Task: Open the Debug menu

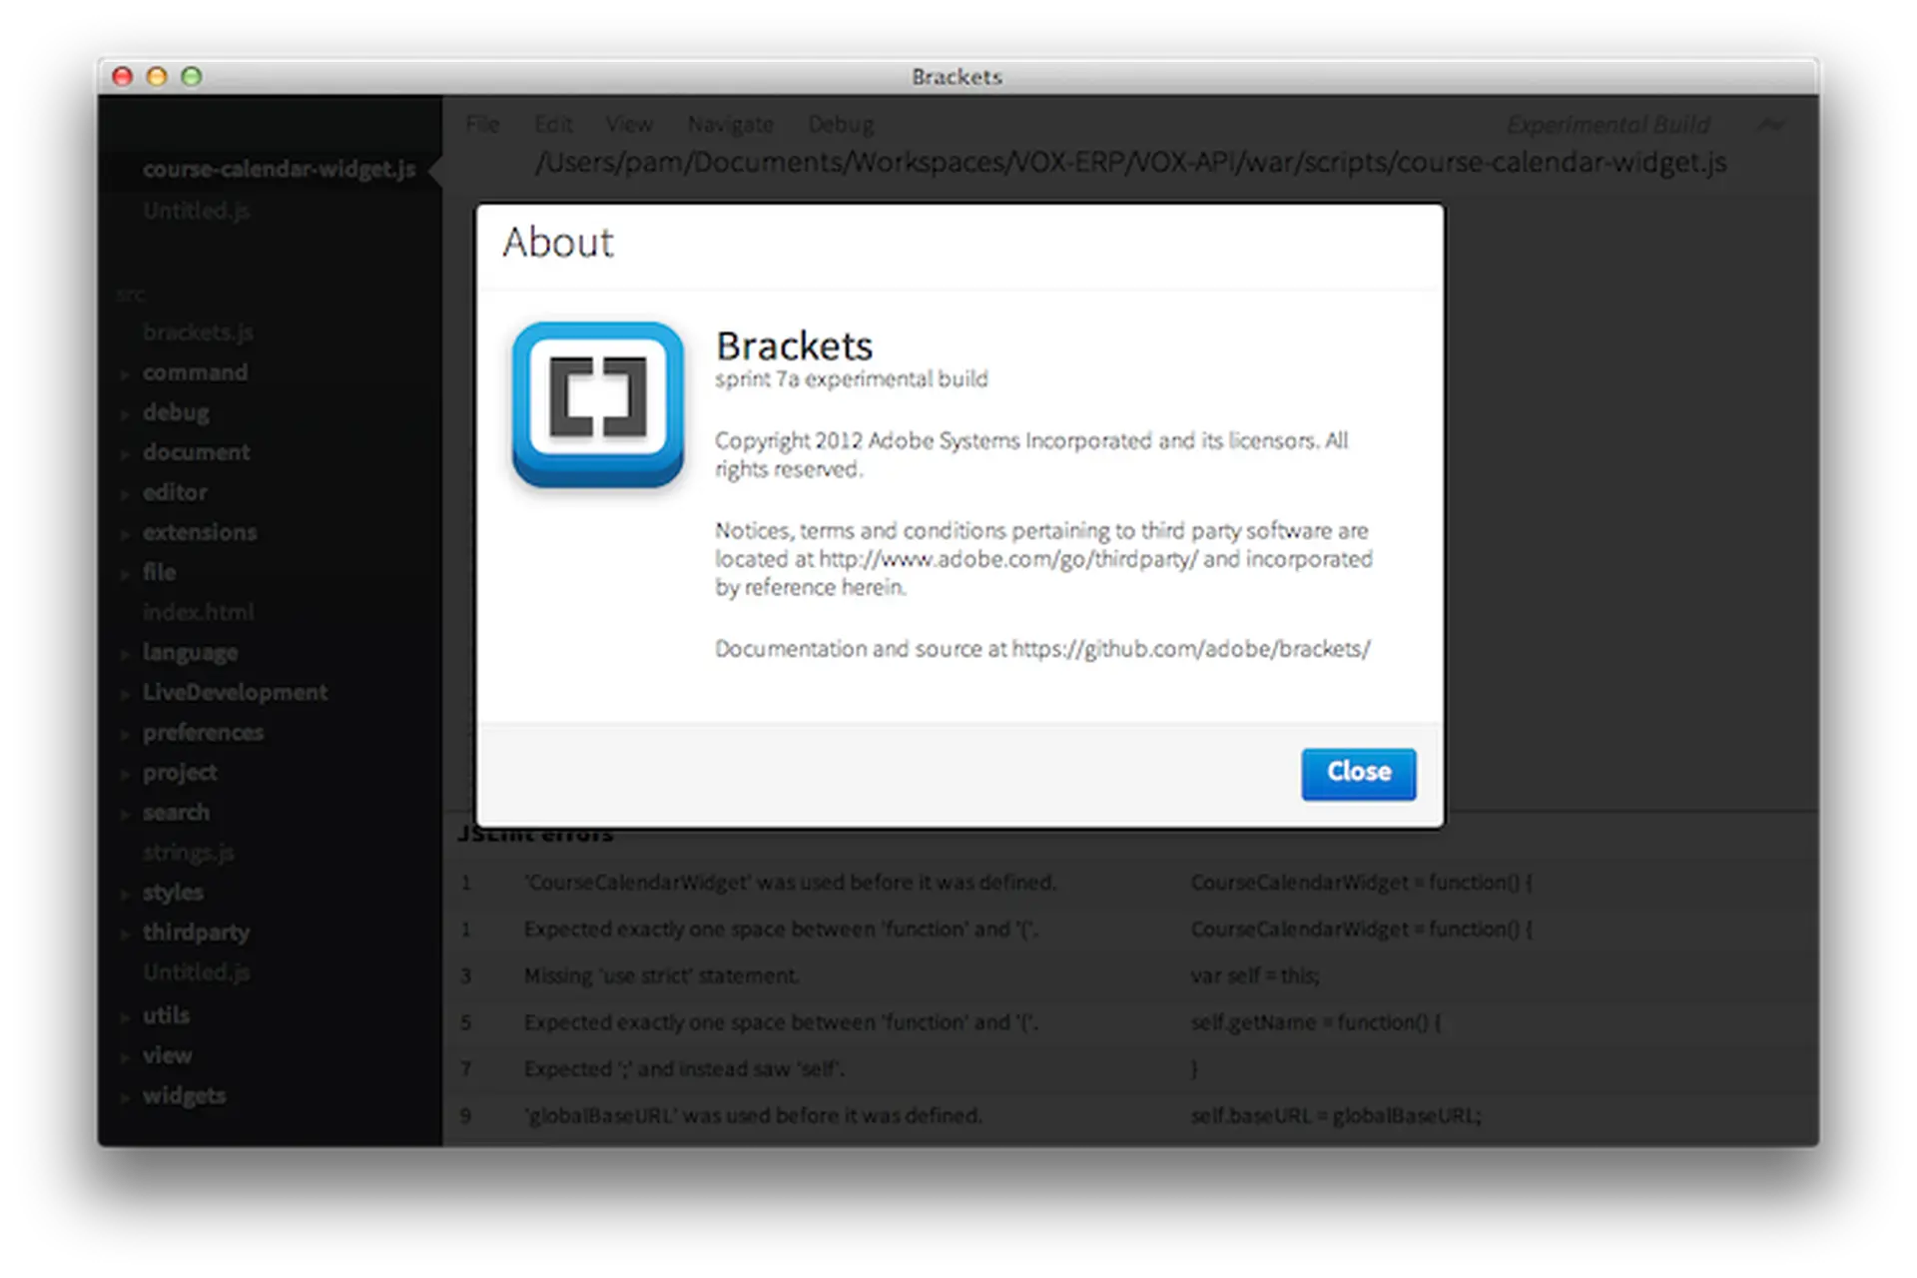Action: pyautogui.click(x=841, y=125)
